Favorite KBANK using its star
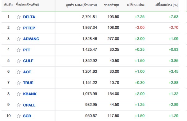Screen dimensions: 187x121 click(x=19, y=94)
